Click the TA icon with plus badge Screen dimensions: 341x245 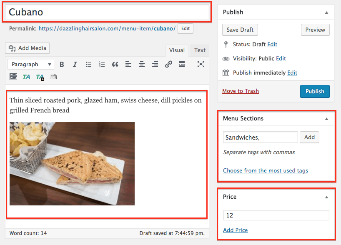[x=40, y=77]
